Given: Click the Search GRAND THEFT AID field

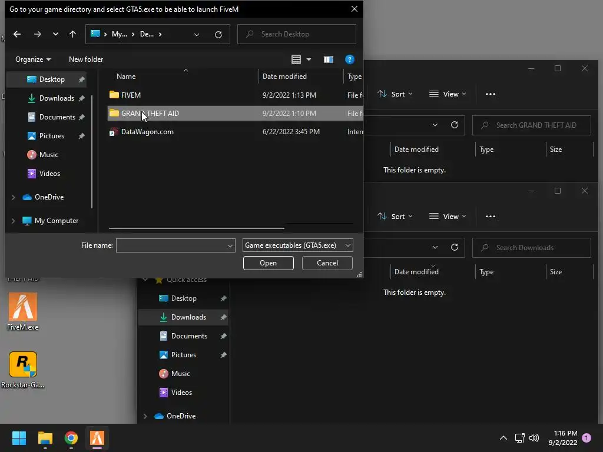Looking at the screenshot, I should (x=532, y=125).
